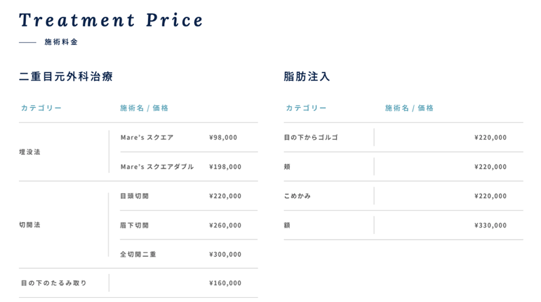The width and height of the screenshot is (541, 302).
Task: Click the 切開法 category cell
Action: (x=29, y=225)
